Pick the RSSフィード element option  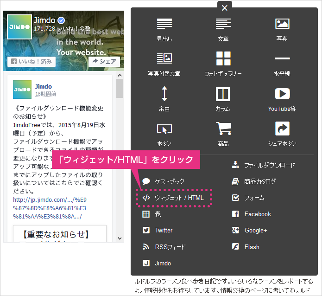point(170,247)
